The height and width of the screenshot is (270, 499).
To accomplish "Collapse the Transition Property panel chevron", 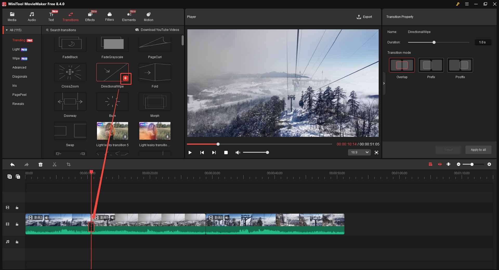I will pos(384,83).
